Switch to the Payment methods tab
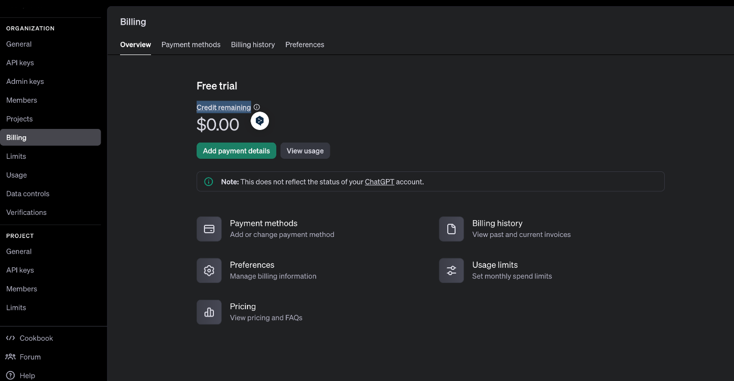 pos(191,45)
